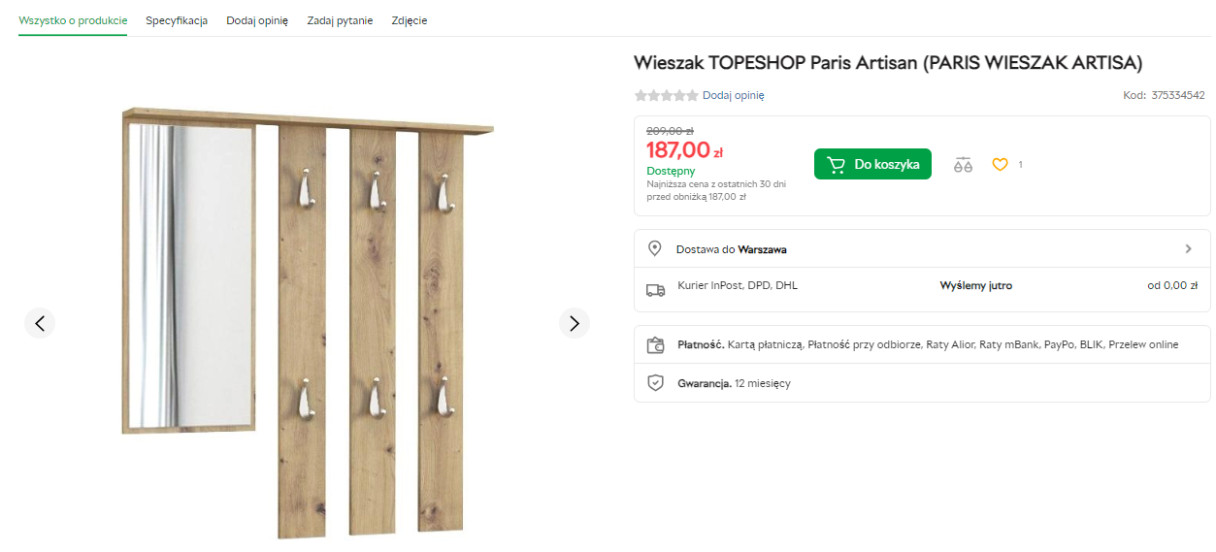Select the Wszystko o produkcie tab
This screenshot has width=1216, height=552.
pos(73,20)
